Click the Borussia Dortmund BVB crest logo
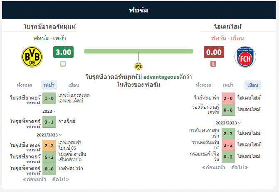This screenshot has height=192, width=279. pos(32,57)
